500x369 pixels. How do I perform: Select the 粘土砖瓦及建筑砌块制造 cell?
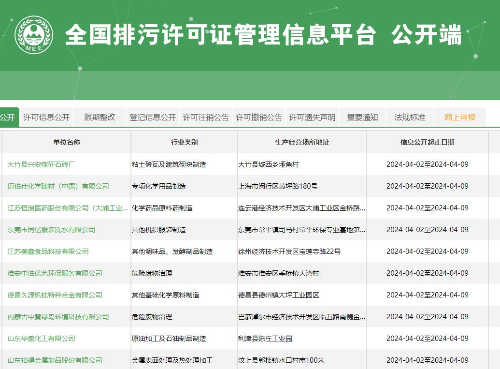pyautogui.click(x=169, y=164)
